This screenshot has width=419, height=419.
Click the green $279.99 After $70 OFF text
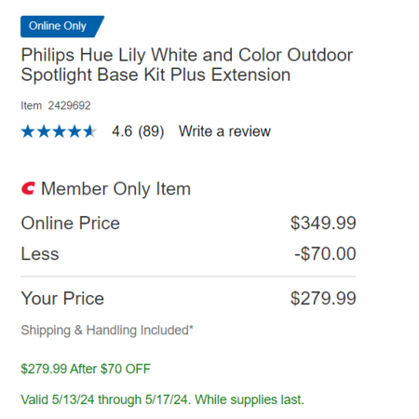[86, 369]
